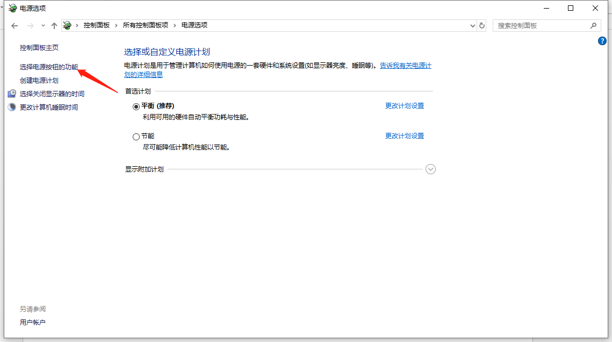Open help with the blue question mark icon
Viewport: 612px width, 342px height.
602,41
